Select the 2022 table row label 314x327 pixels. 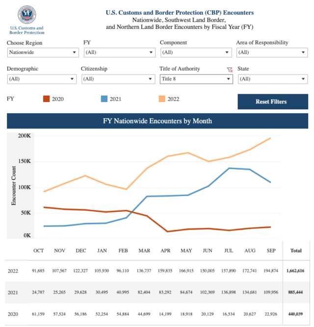click(x=13, y=271)
